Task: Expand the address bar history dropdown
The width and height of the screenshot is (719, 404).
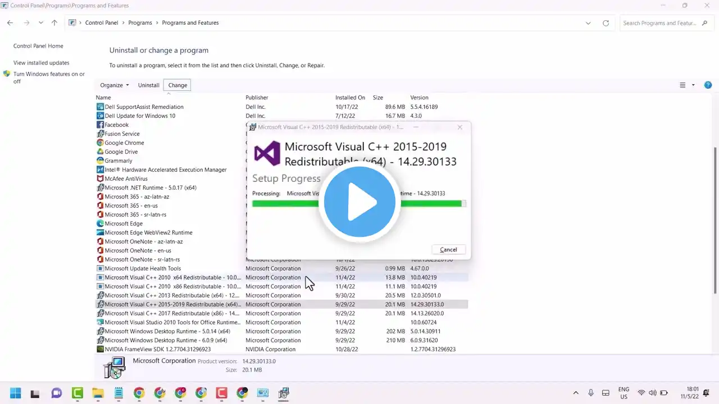Action: point(588,23)
